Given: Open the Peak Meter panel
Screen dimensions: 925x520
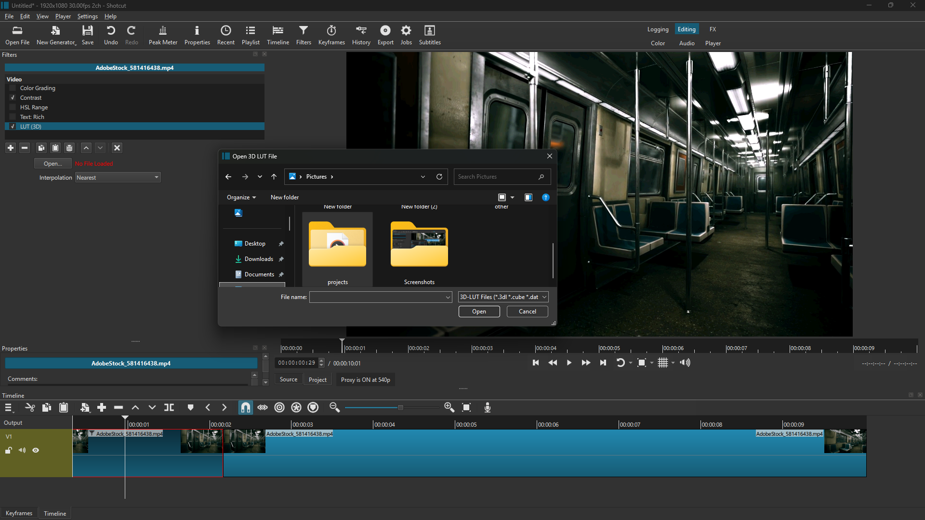Looking at the screenshot, I should point(163,36).
